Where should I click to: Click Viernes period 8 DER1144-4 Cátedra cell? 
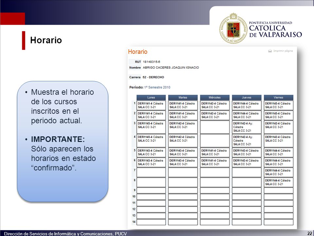click(x=278, y=182)
